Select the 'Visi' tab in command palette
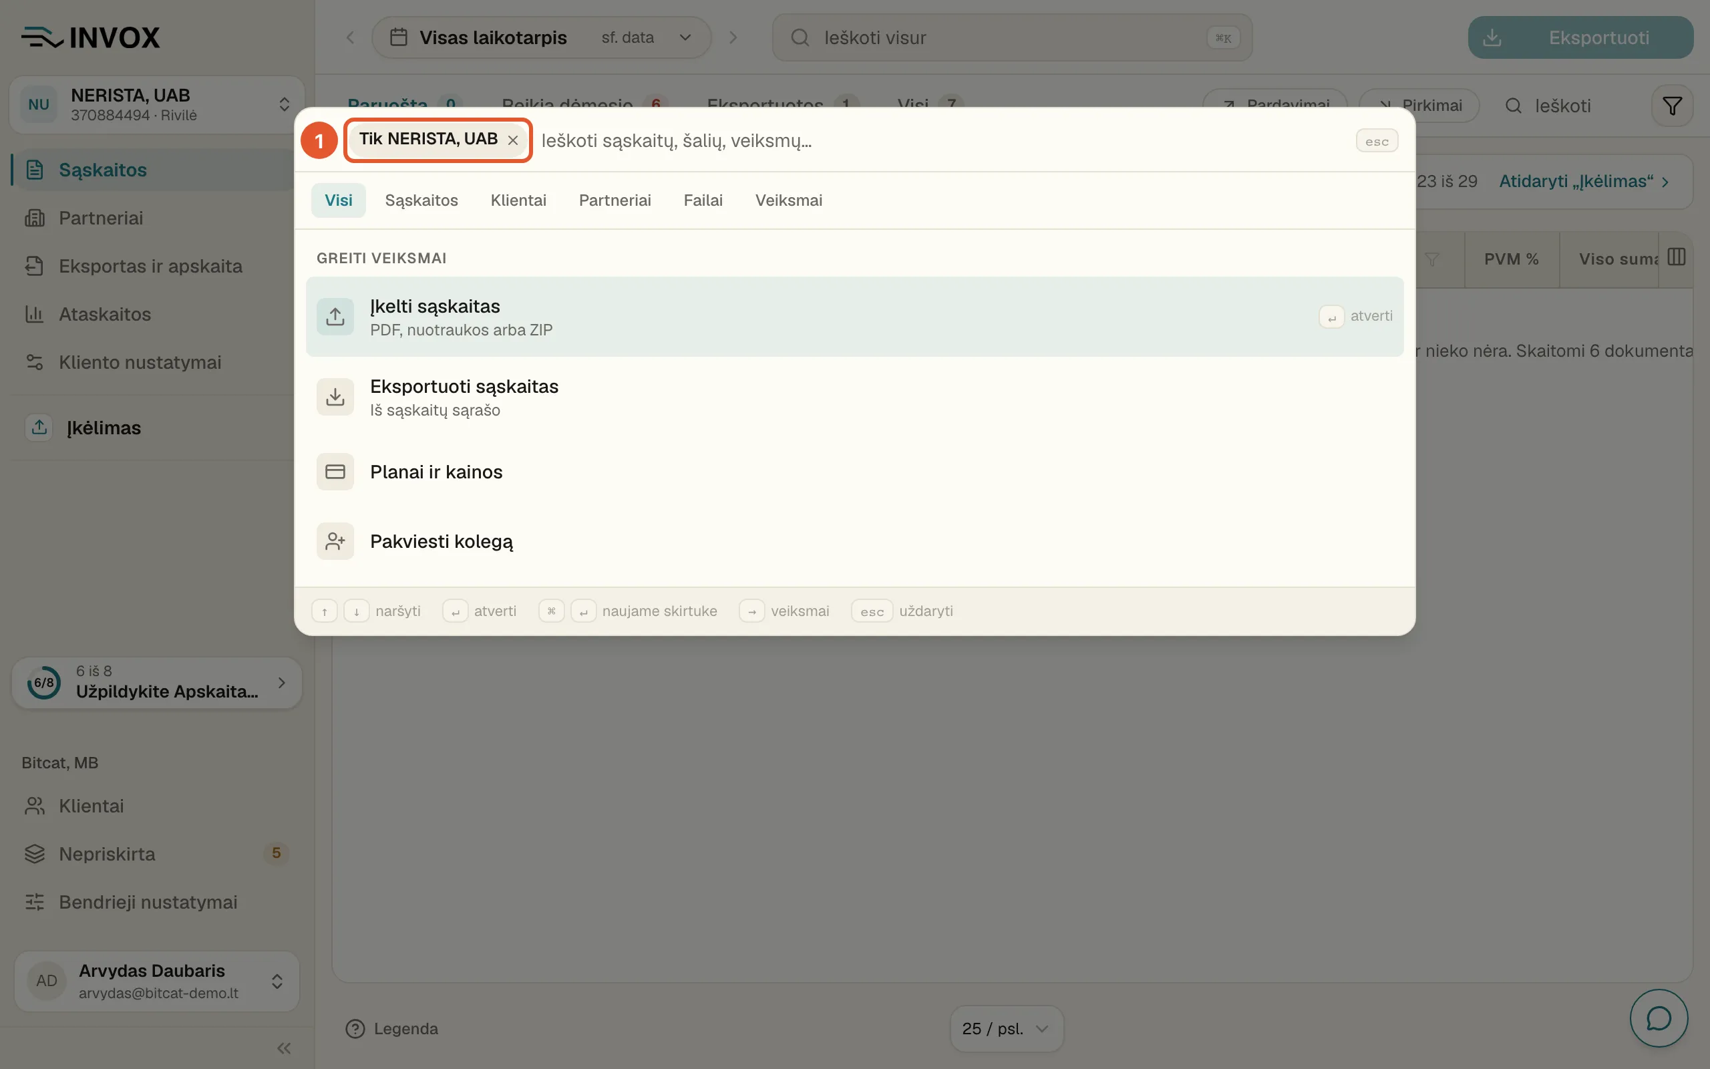The width and height of the screenshot is (1710, 1069). (x=339, y=200)
